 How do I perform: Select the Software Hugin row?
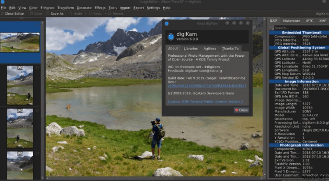[299, 130]
